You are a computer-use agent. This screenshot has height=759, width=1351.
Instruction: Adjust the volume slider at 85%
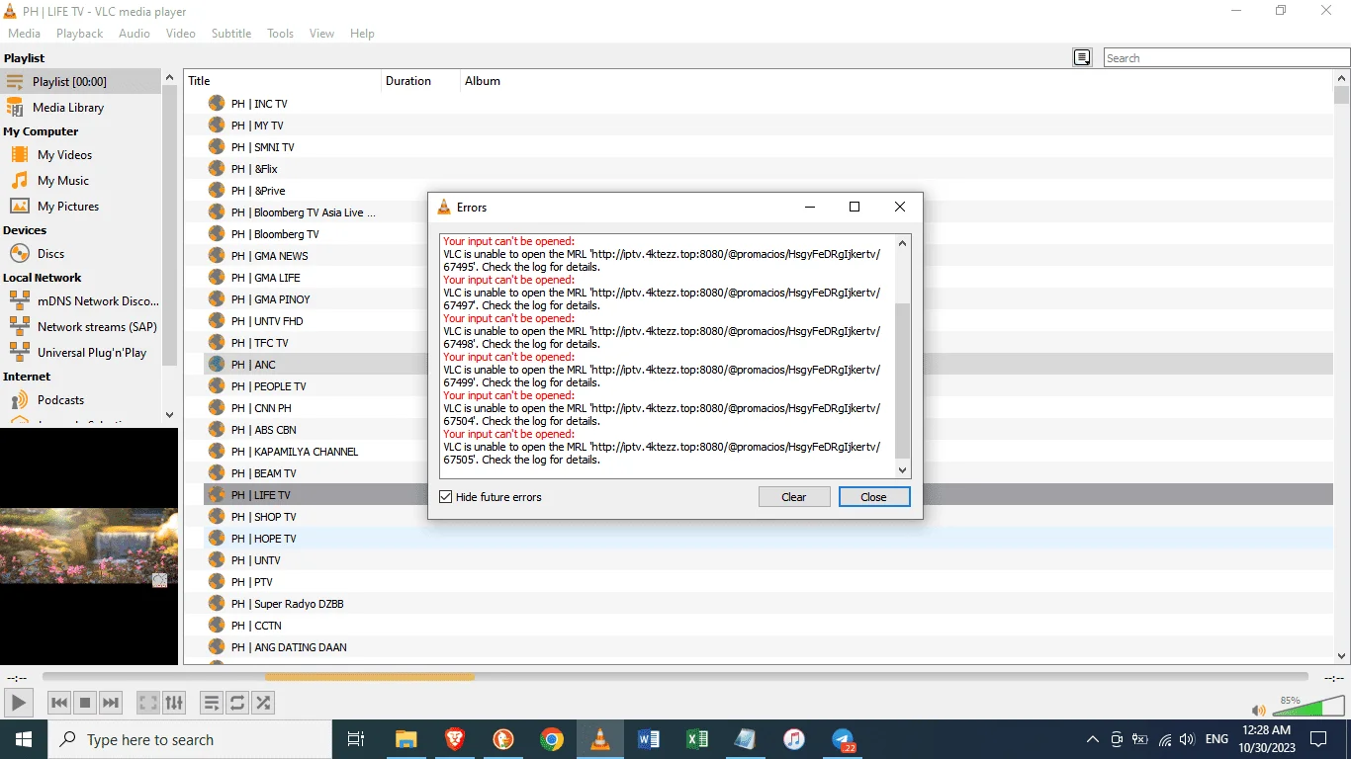(x=1308, y=706)
